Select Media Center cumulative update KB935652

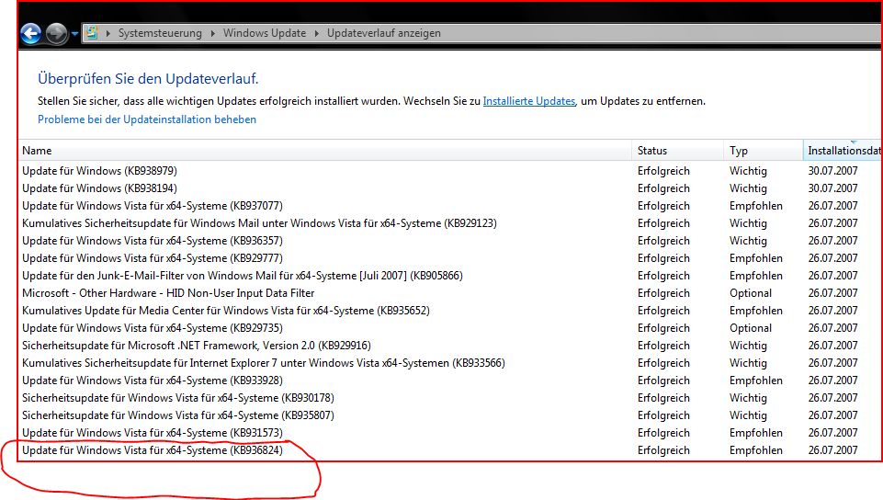(449, 311)
